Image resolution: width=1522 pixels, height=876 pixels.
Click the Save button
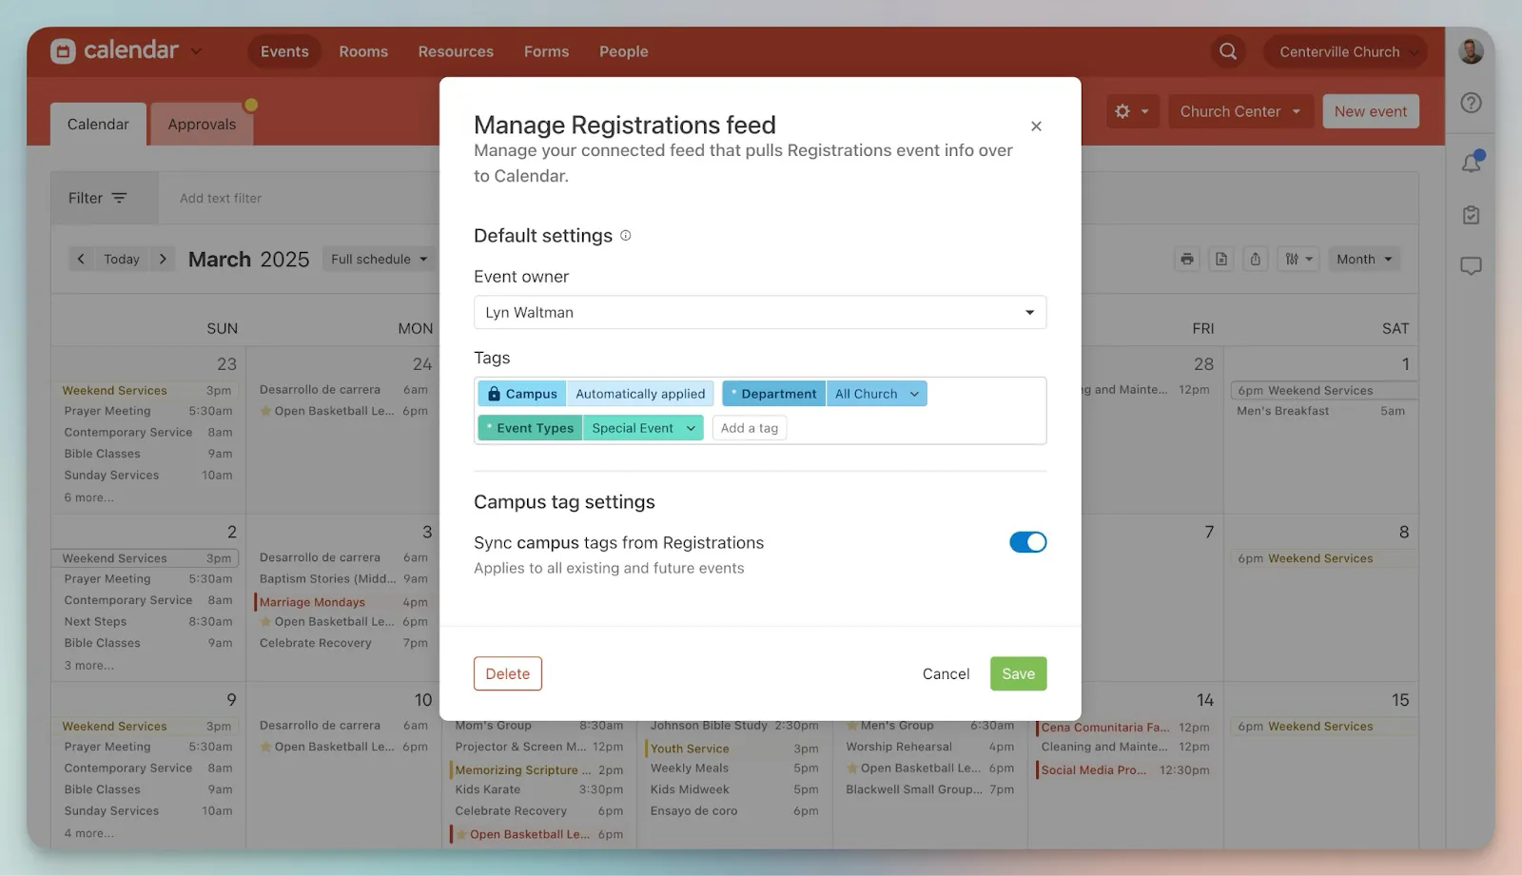click(x=1018, y=673)
